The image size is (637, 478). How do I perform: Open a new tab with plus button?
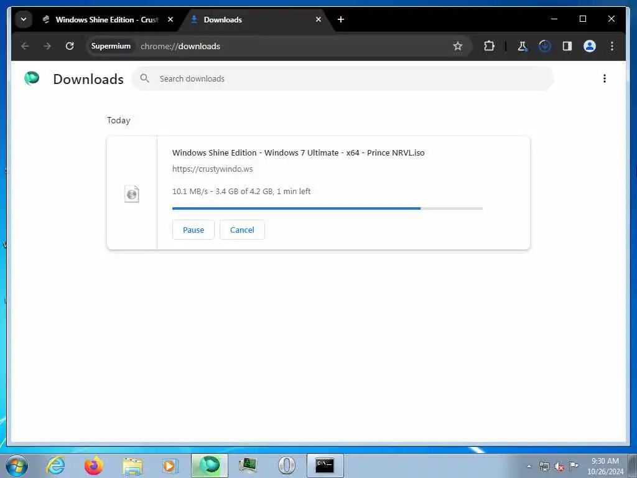tap(340, 19)
